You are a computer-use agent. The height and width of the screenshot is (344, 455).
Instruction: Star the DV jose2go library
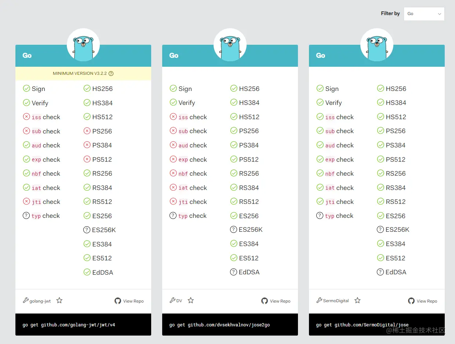[x=191, y=301]
